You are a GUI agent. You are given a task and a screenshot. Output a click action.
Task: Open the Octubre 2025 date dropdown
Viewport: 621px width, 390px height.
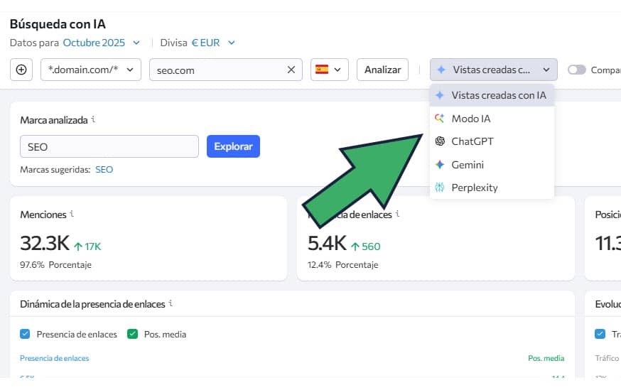[x=102, y=43]
